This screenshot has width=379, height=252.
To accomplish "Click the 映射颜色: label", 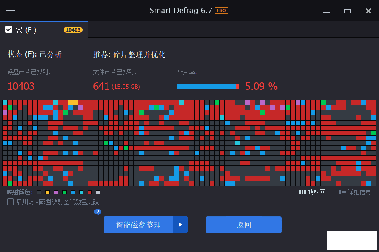I will click(20, 192).
